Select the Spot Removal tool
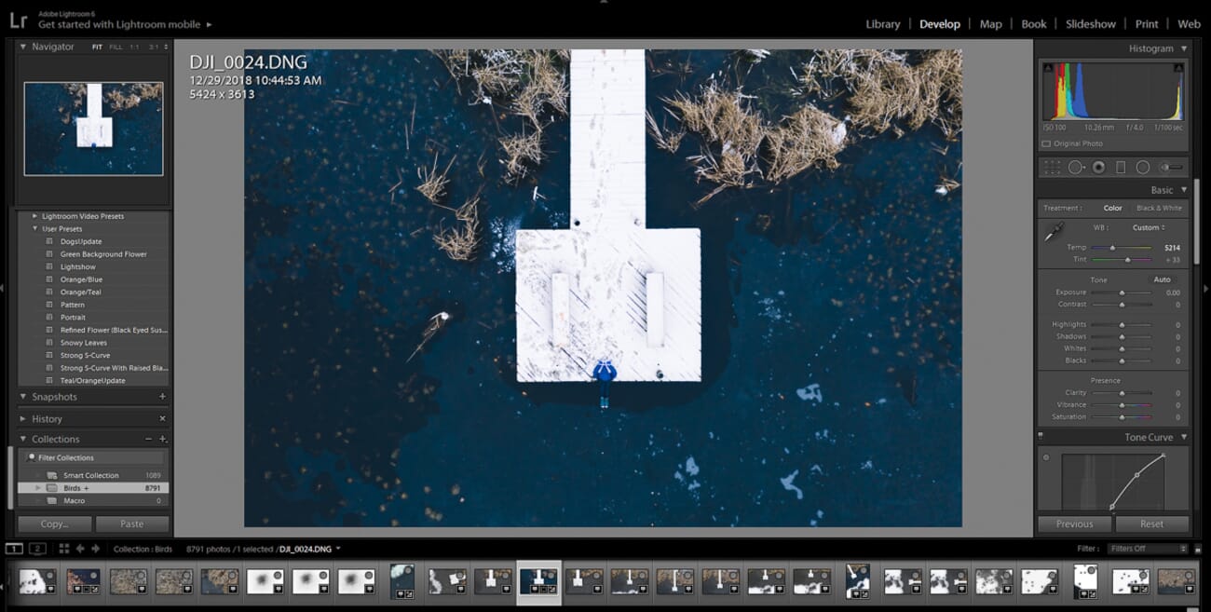 tap(1076, 168)
